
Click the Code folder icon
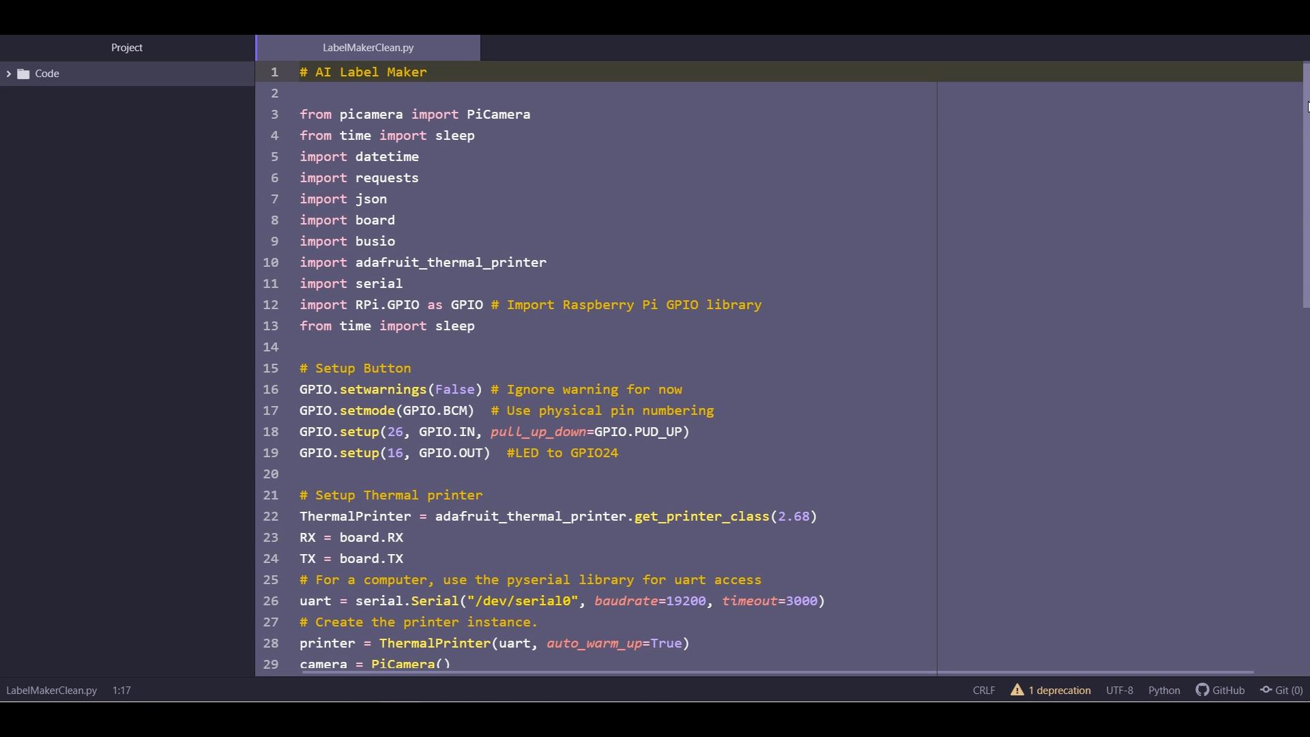[24, 74]
